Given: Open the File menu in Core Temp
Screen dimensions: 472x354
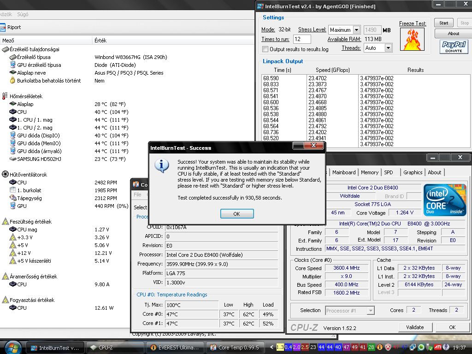Looking at the screenshot, I should [137, 195].
